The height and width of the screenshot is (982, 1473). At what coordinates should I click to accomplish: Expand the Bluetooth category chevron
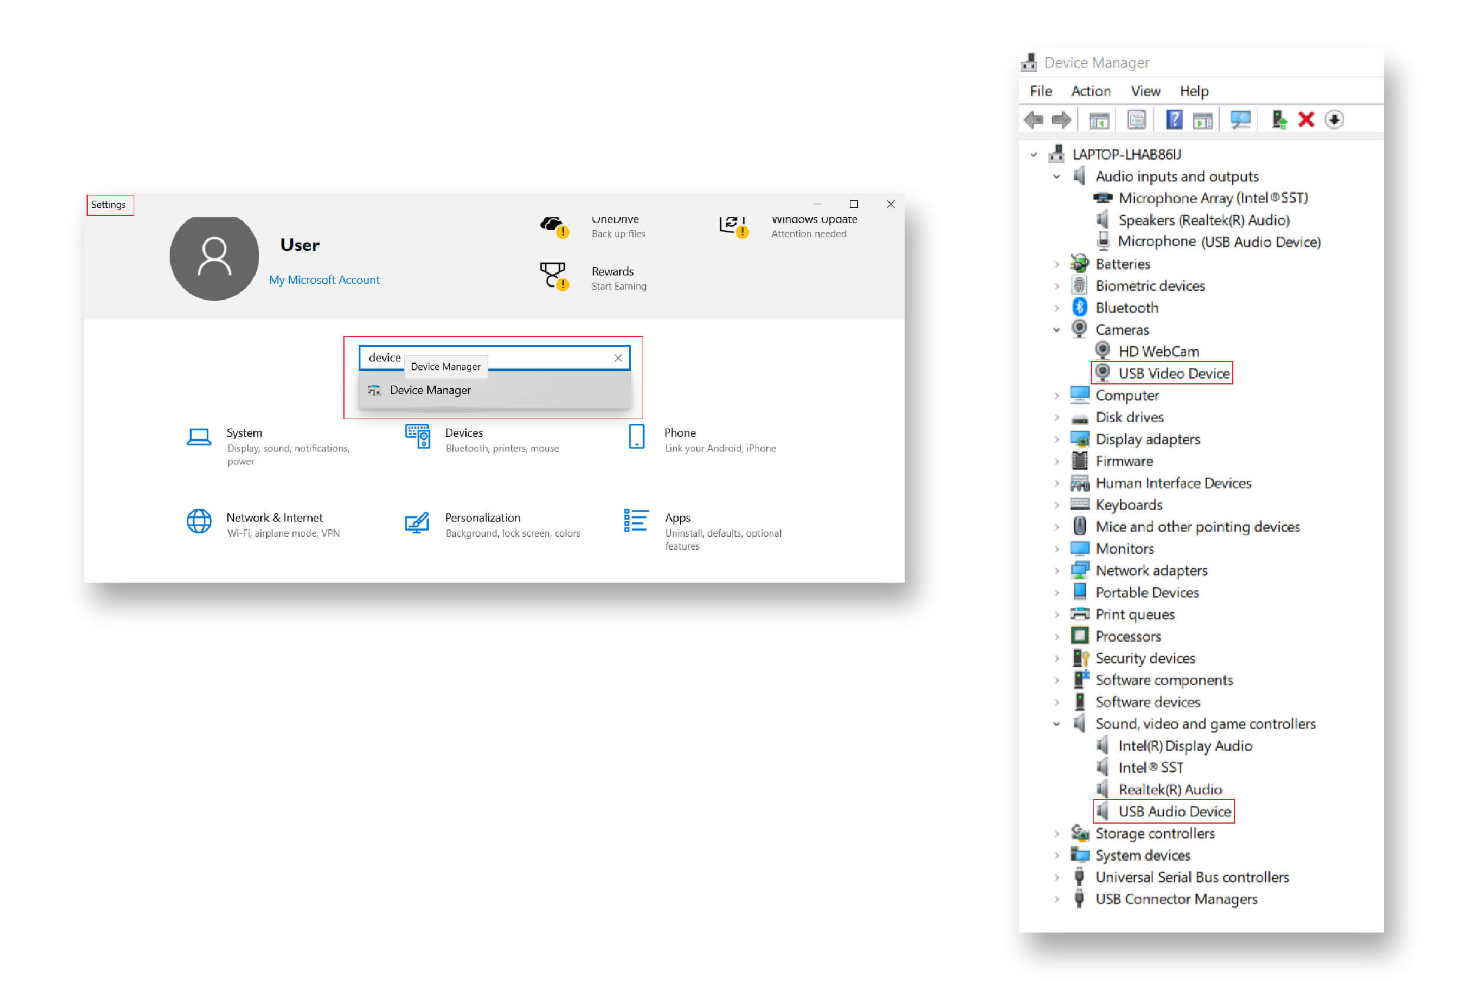tap(1057, 308)
